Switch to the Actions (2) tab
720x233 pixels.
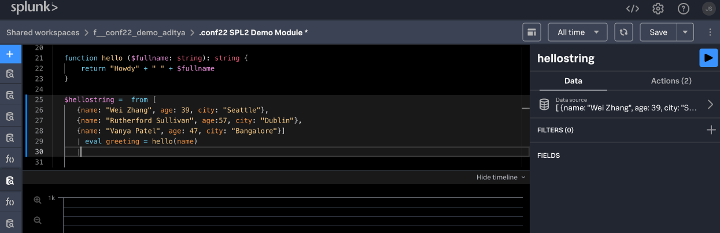pos(671,81)
